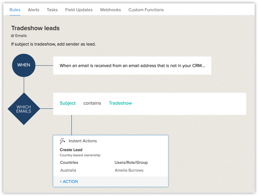The height and width of the screenshot is (196, 258).
Task: Click the WHEN circle node
Action: tap(24, 65)
